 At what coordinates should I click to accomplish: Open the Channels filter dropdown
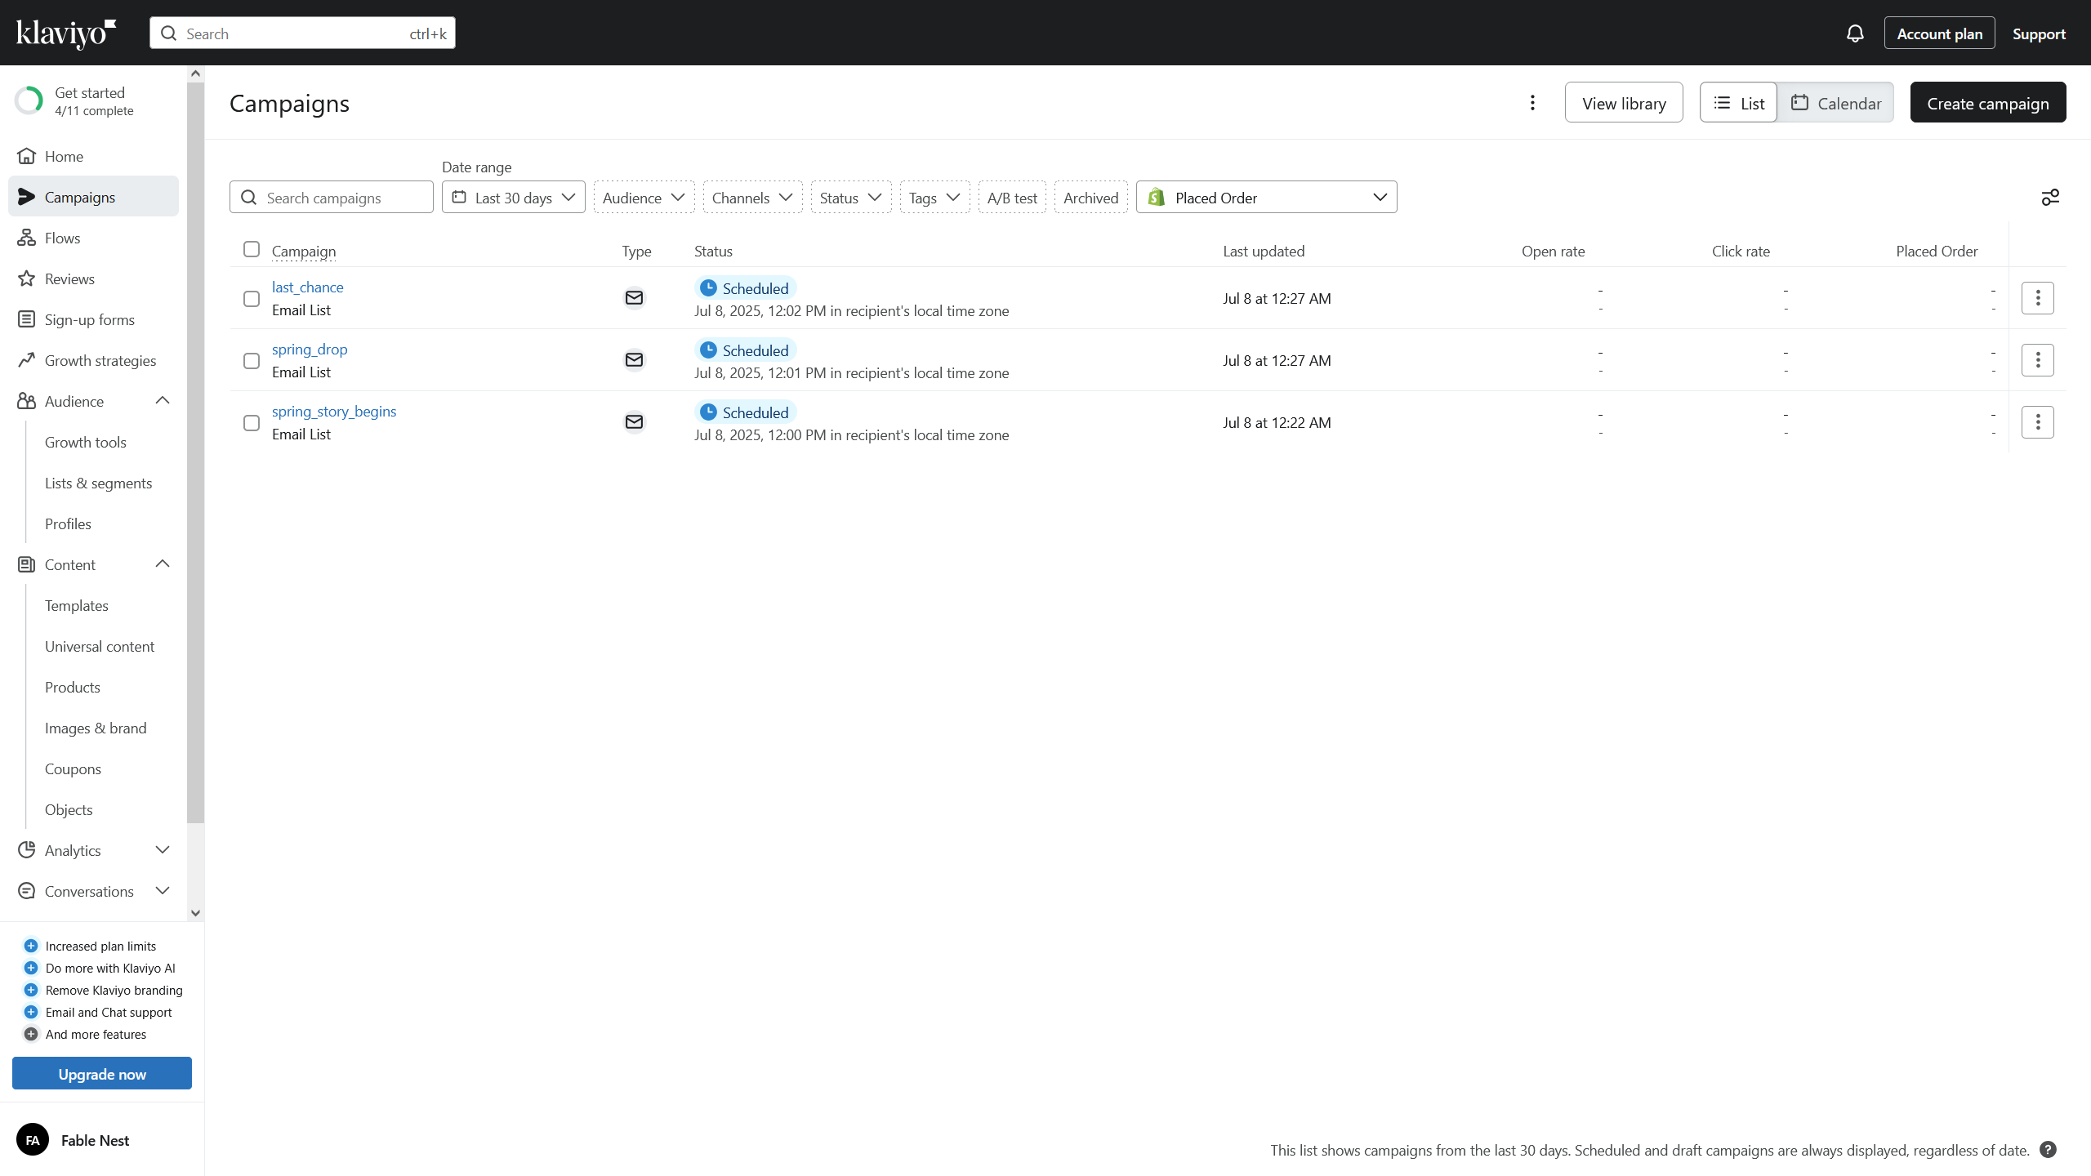752,198
